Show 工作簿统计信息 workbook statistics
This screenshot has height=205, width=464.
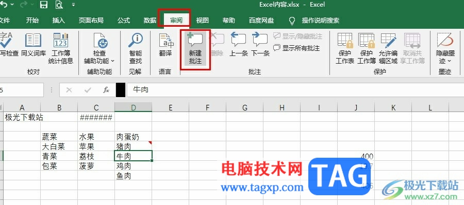pos(61,48)
